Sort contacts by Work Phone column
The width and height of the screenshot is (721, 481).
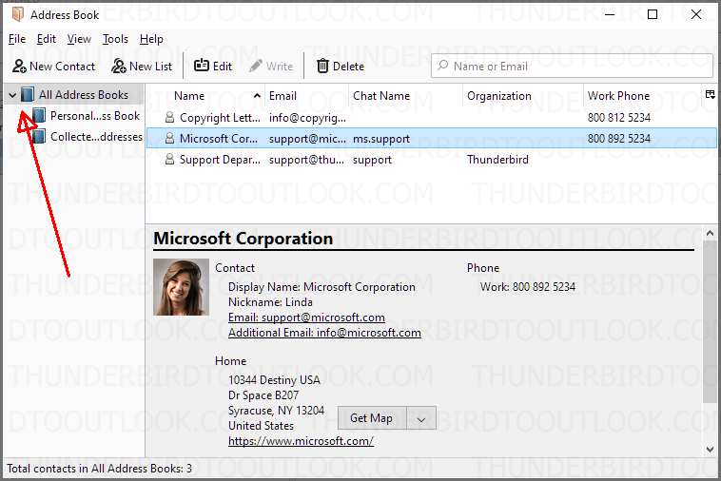click(x=642, y=96)
